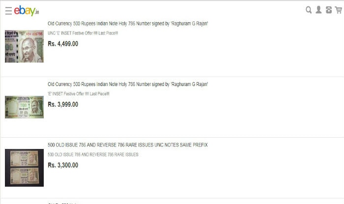Click subtitle directly above the Rs. 3,999.00 price
Screen dimensions: 344x204
[79, 94]
